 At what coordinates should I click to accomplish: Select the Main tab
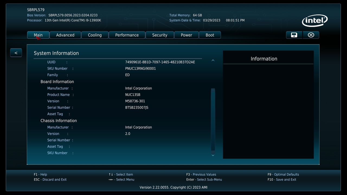(38, 35)
